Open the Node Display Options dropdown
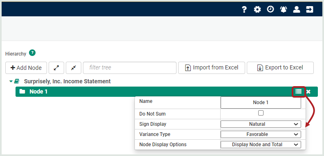324x156 pixels. pos(261,145)
